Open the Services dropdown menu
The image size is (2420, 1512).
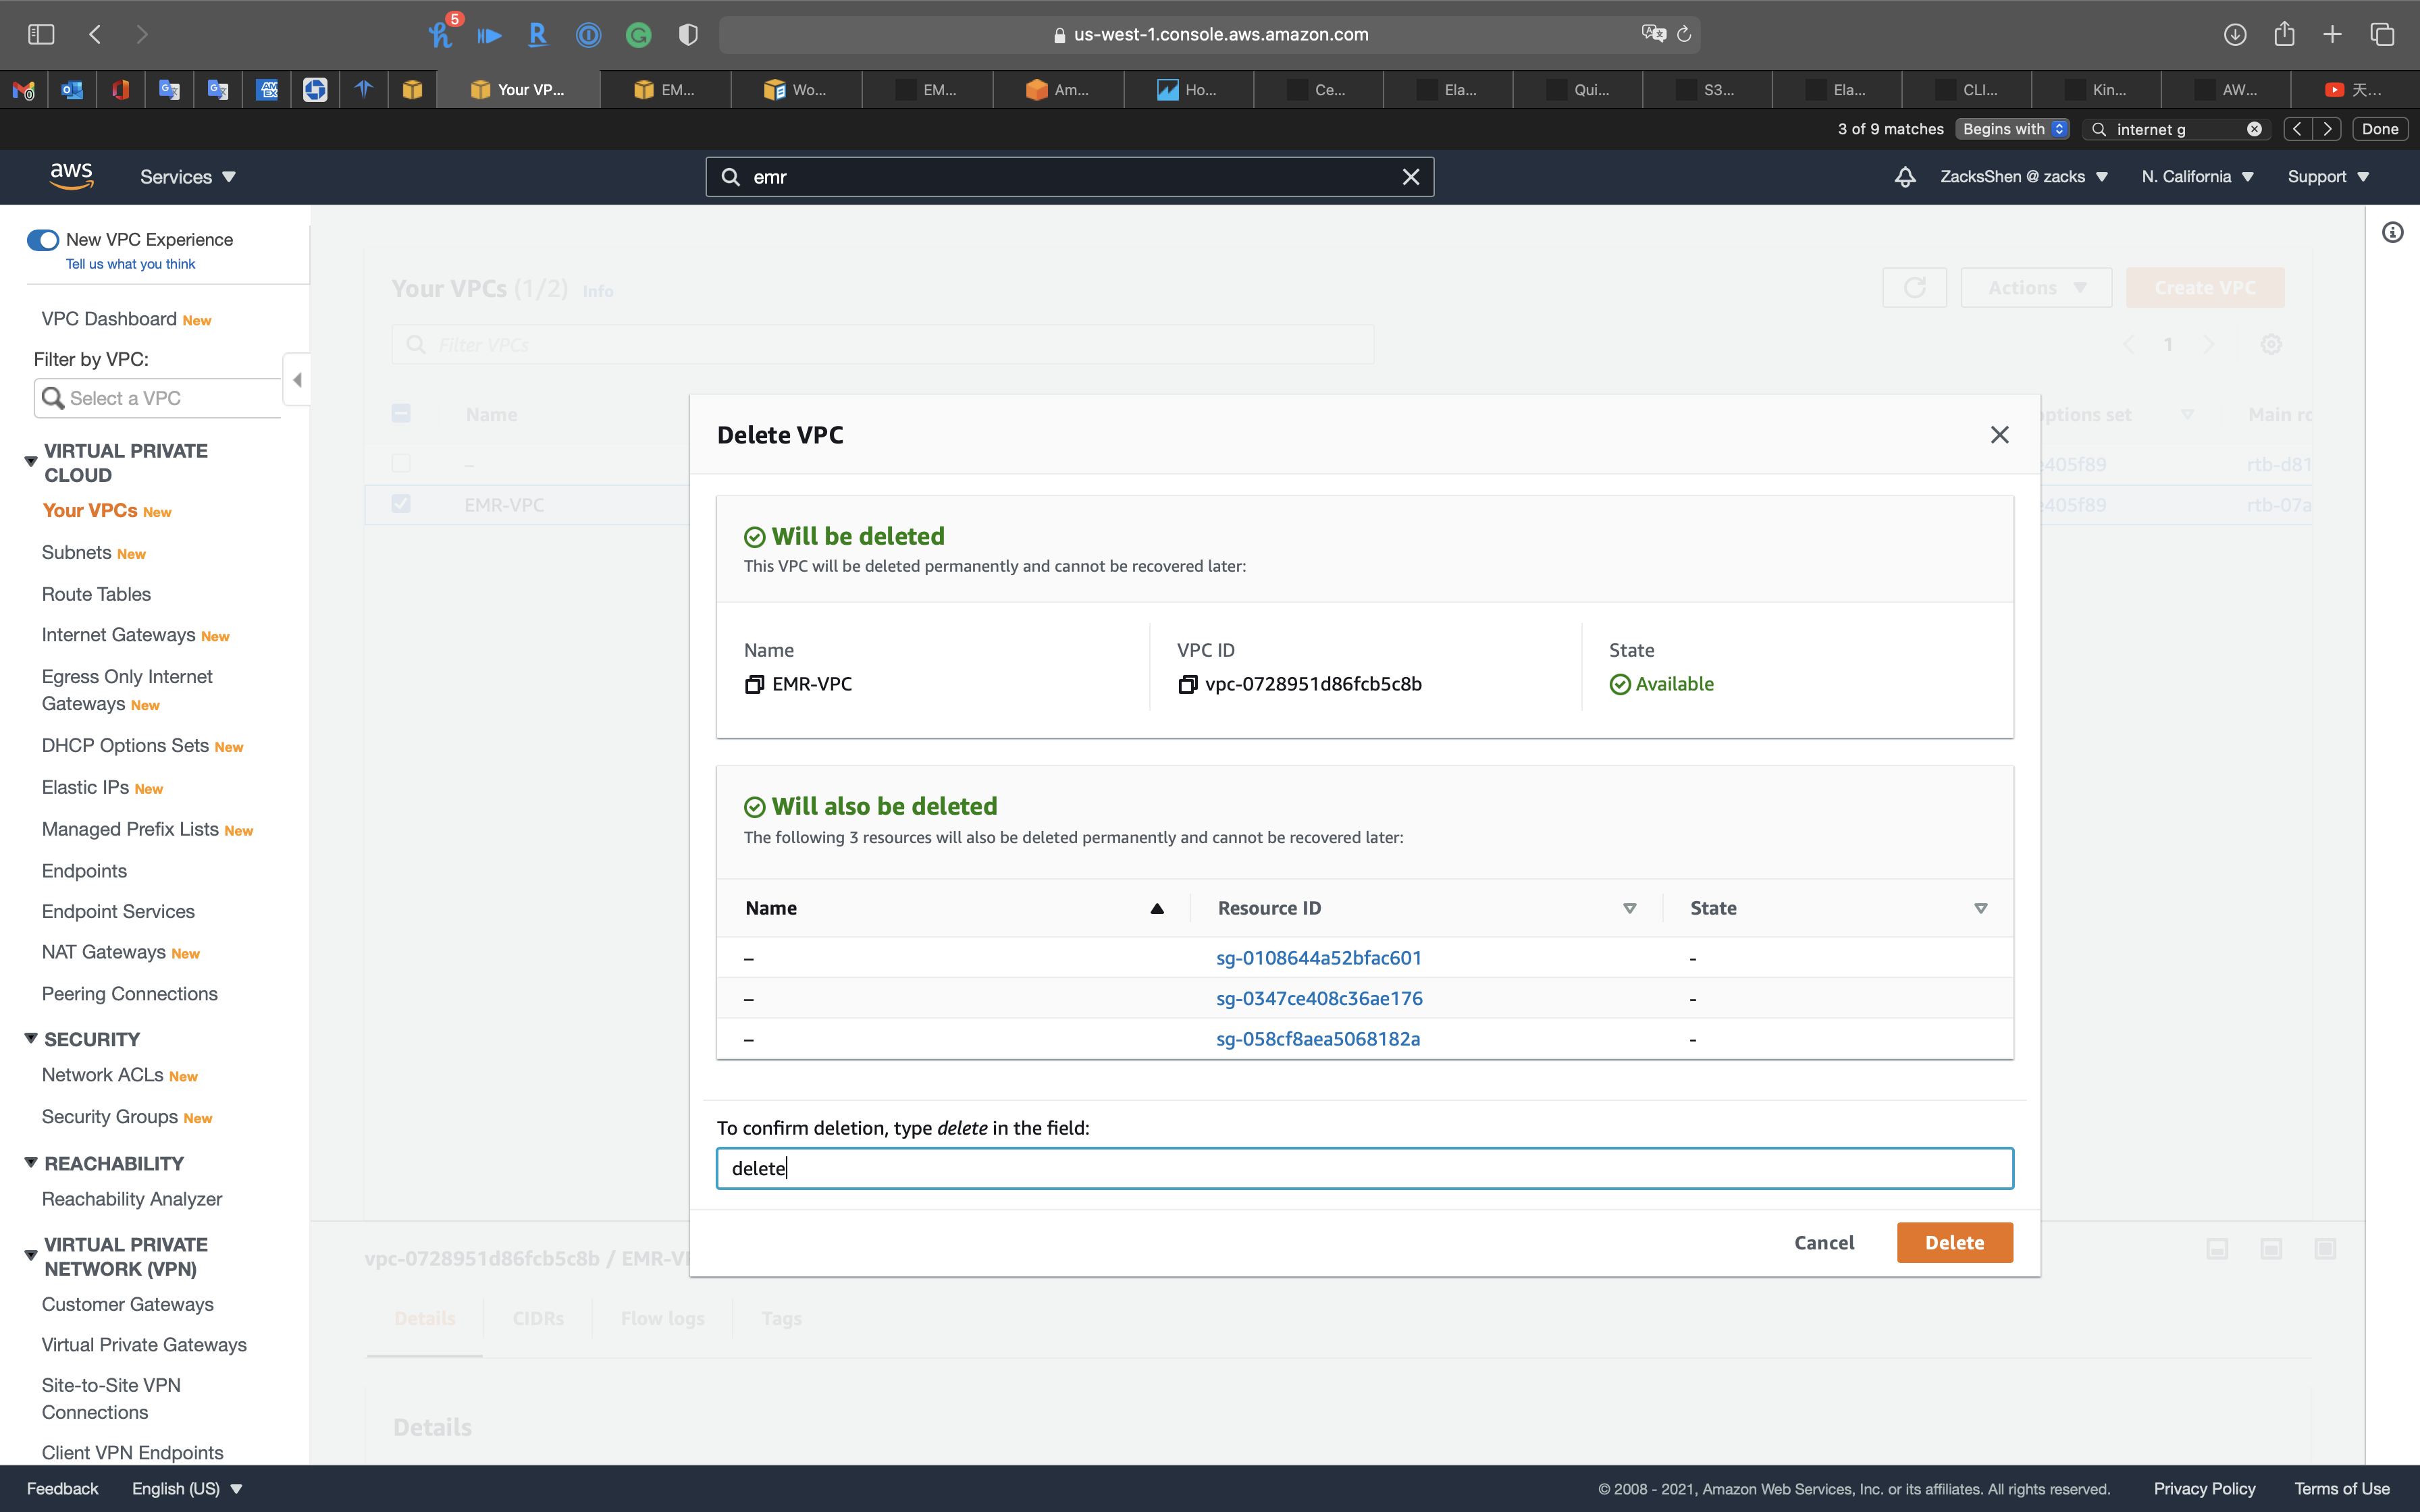tap(187, 177)
